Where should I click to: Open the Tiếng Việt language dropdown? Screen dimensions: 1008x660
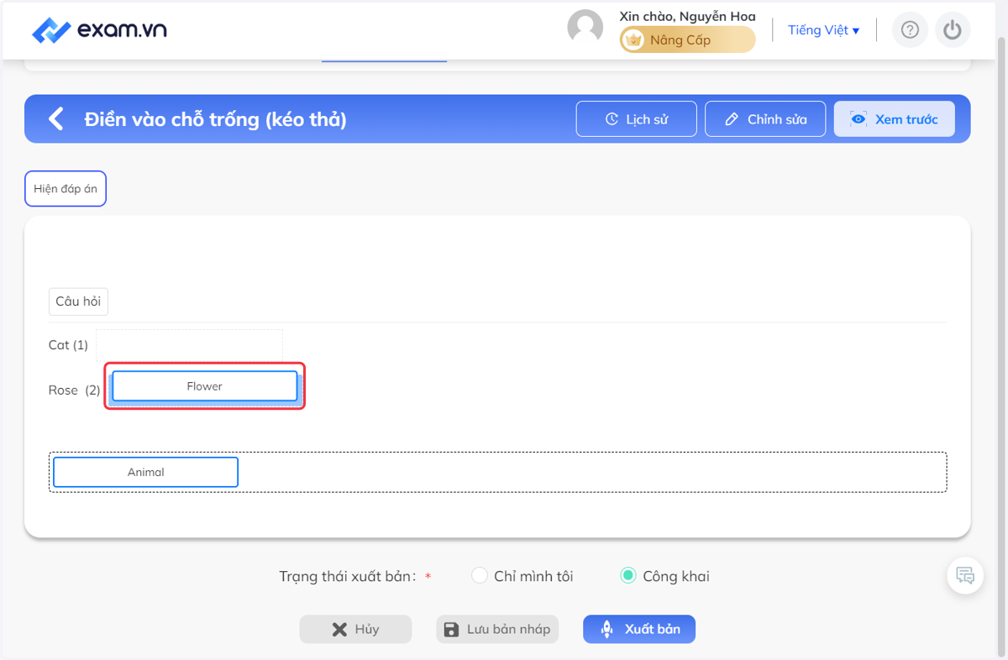[x=823, y=30]
